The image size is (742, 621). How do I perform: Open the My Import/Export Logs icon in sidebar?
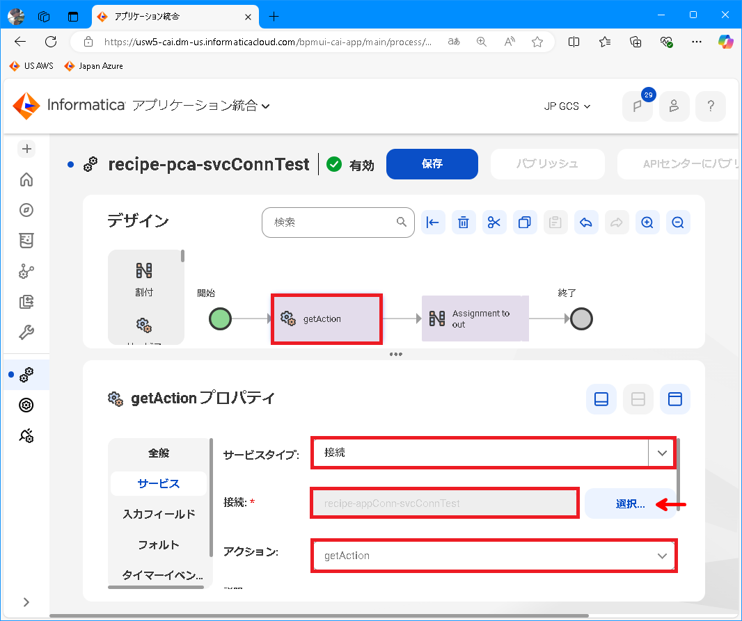tap(26, 302)
